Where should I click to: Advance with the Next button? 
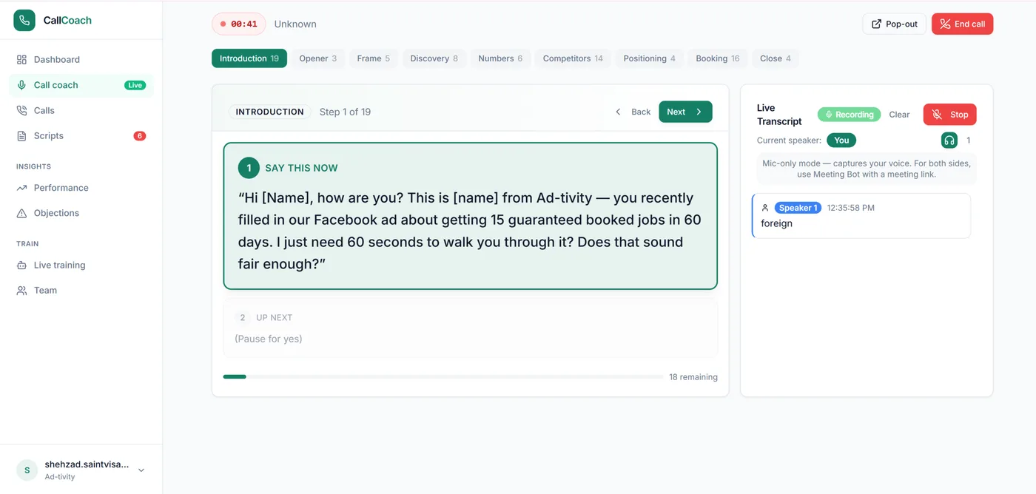coord(685,112)
